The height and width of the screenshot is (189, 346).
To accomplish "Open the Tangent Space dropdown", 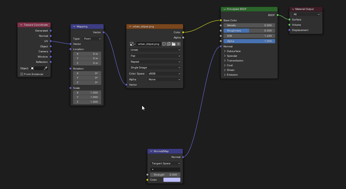I will pos(165,164).
